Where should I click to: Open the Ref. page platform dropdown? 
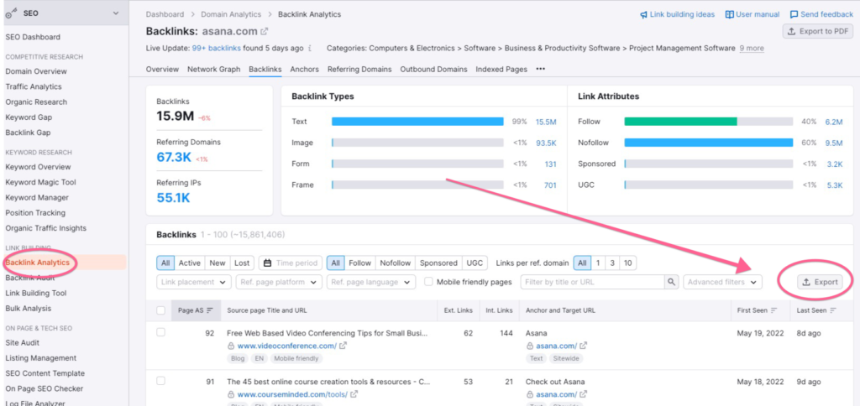coord(279,282)
